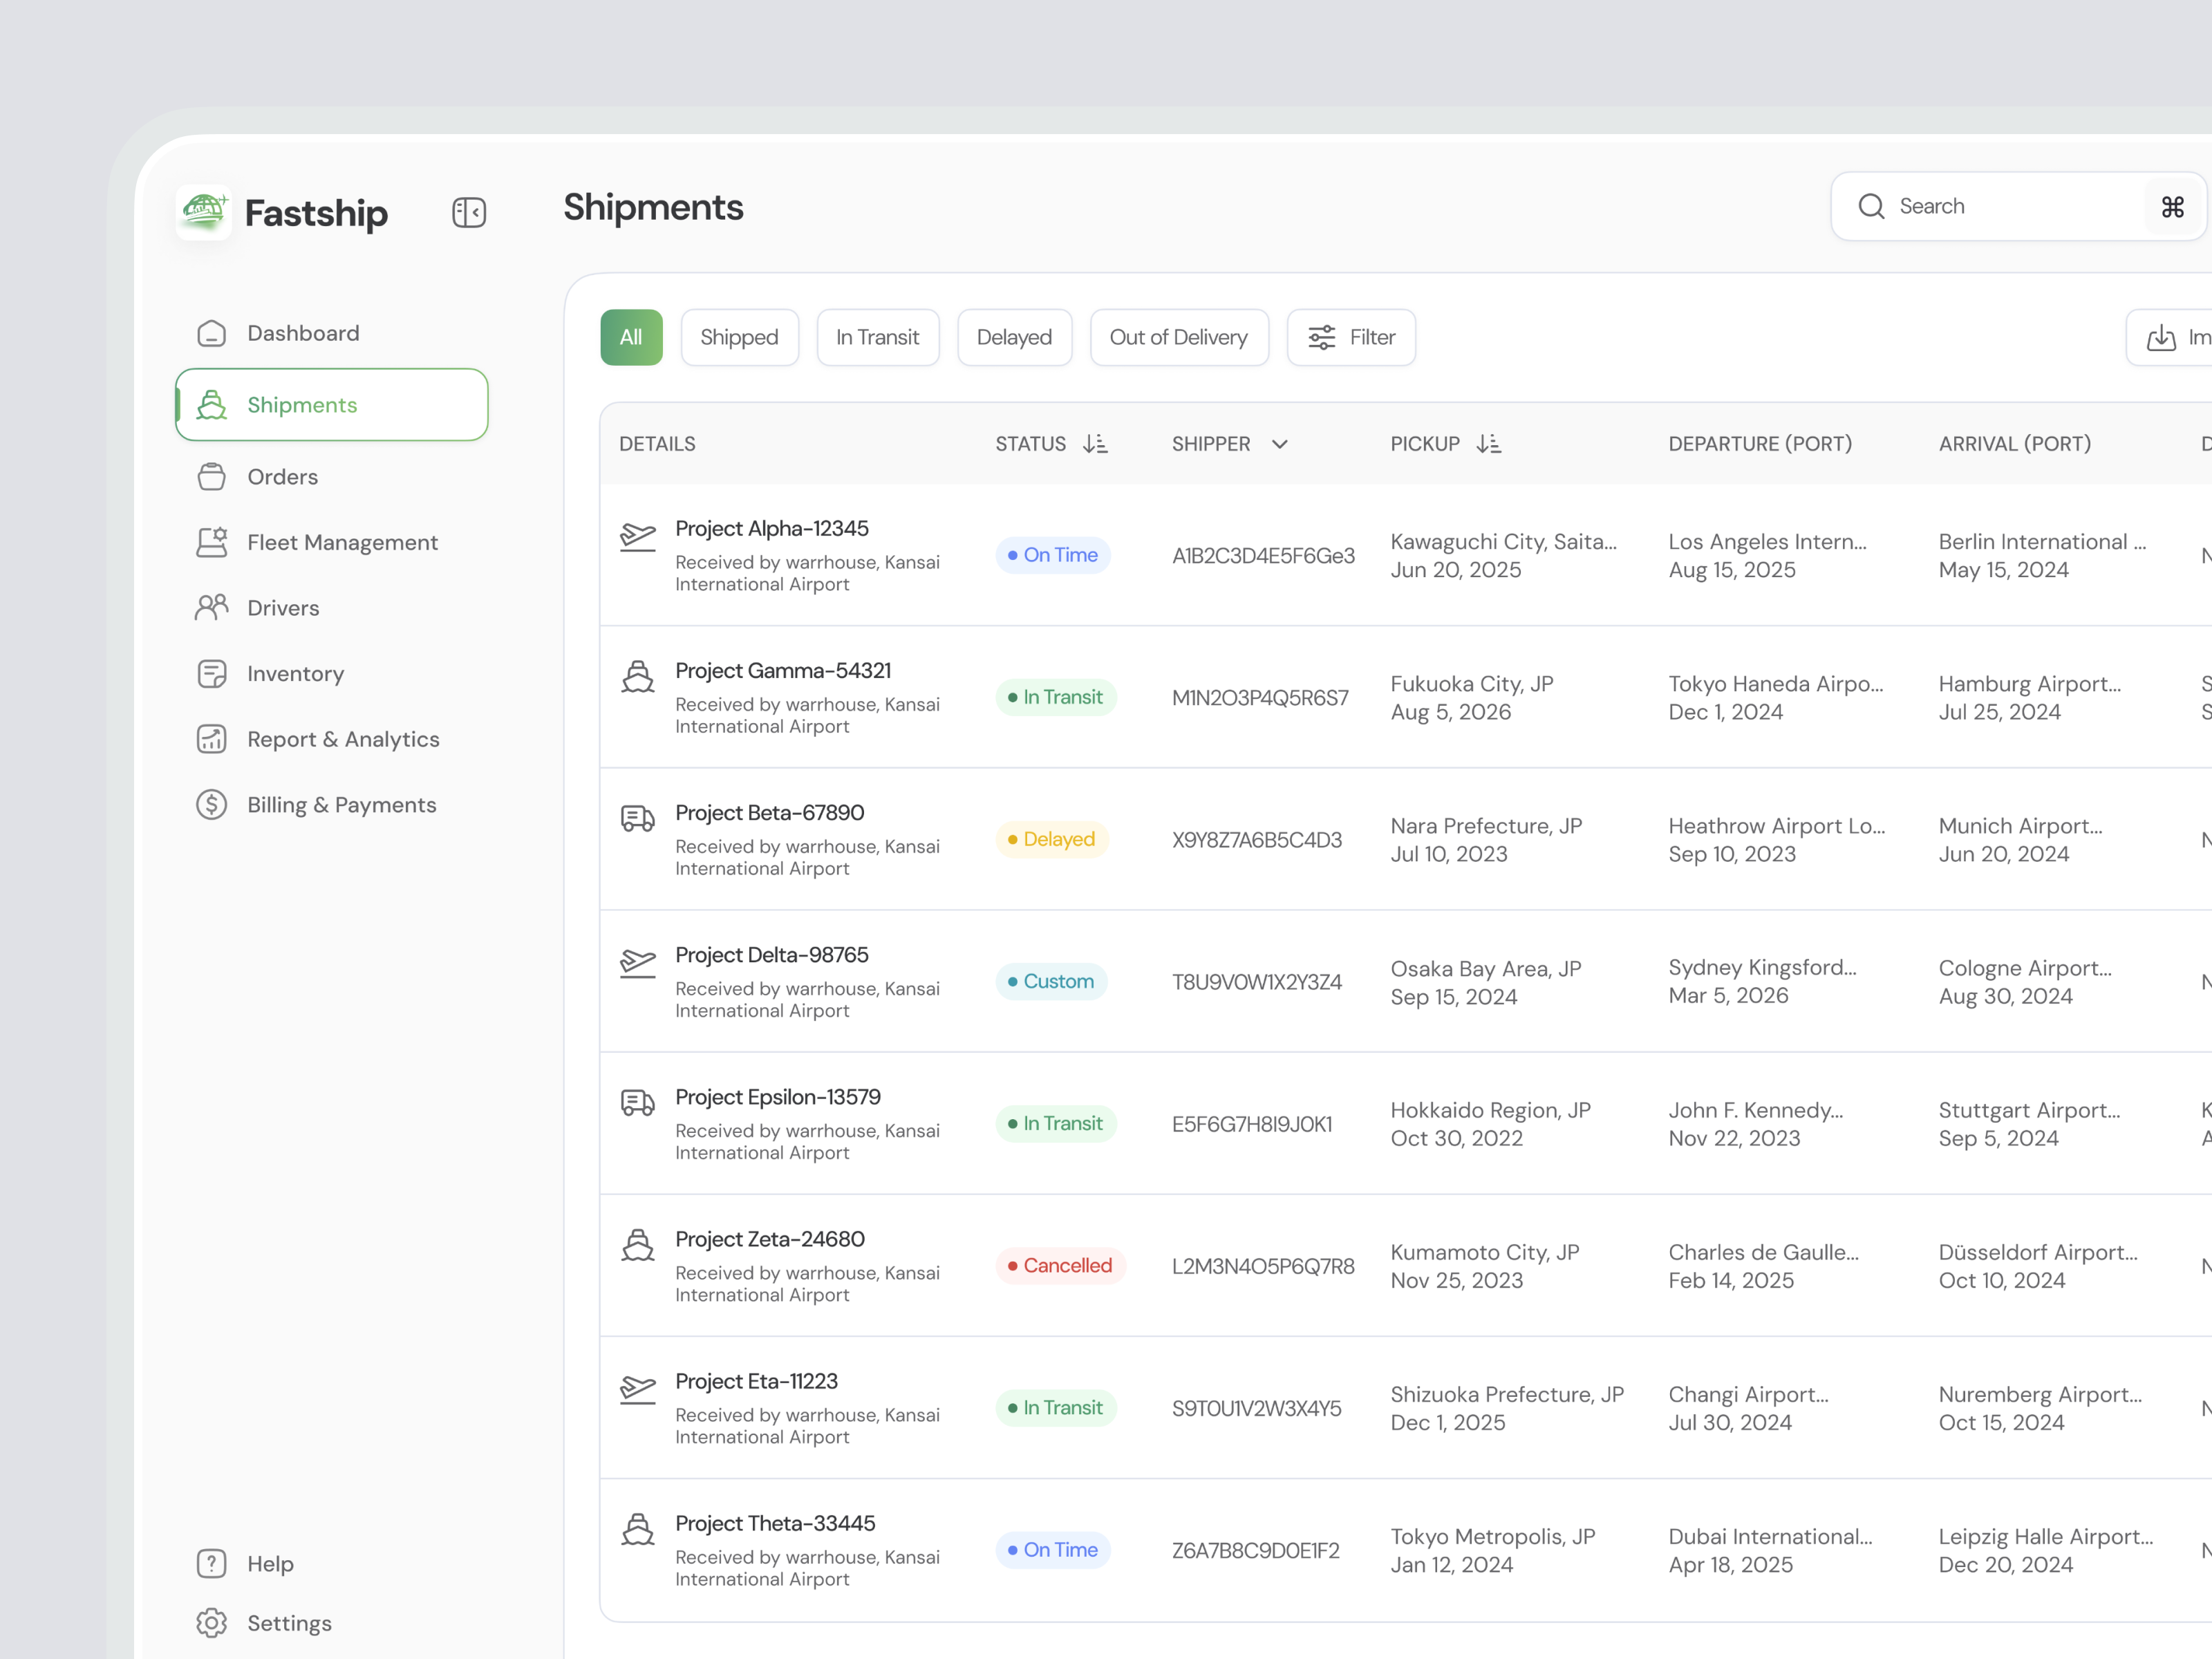Switch to the Shipped filter tab

tap(740, 337)
